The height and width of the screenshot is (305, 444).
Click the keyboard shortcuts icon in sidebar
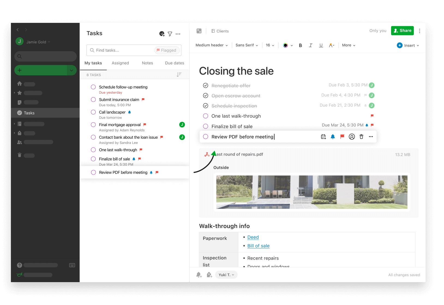[72, 265]
